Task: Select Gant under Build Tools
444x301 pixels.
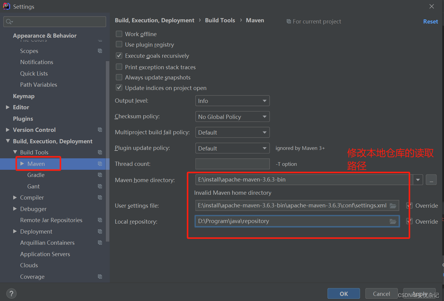Action: pos(33,186)
